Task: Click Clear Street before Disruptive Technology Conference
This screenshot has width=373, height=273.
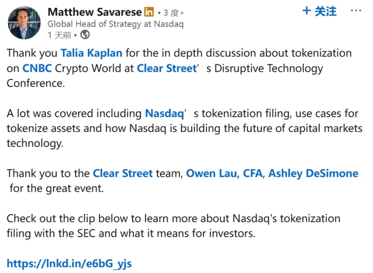Action: [167, 68]
